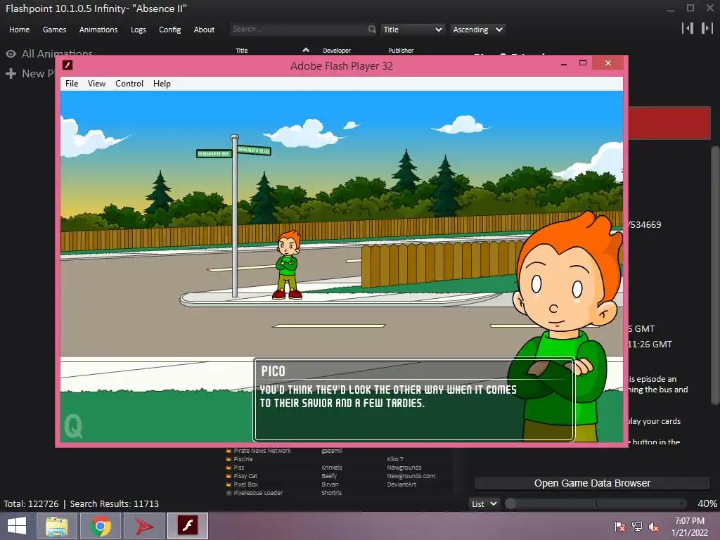Click the New Playlist plus icon
Screen dimensions: 720x540
point(11,73)
